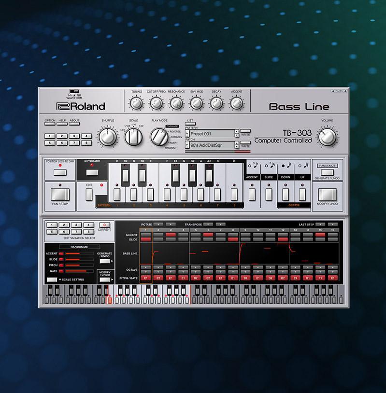386x393 pixels.
Task: Click the Cutoff Freq knob
Action: tap(156, 103)
